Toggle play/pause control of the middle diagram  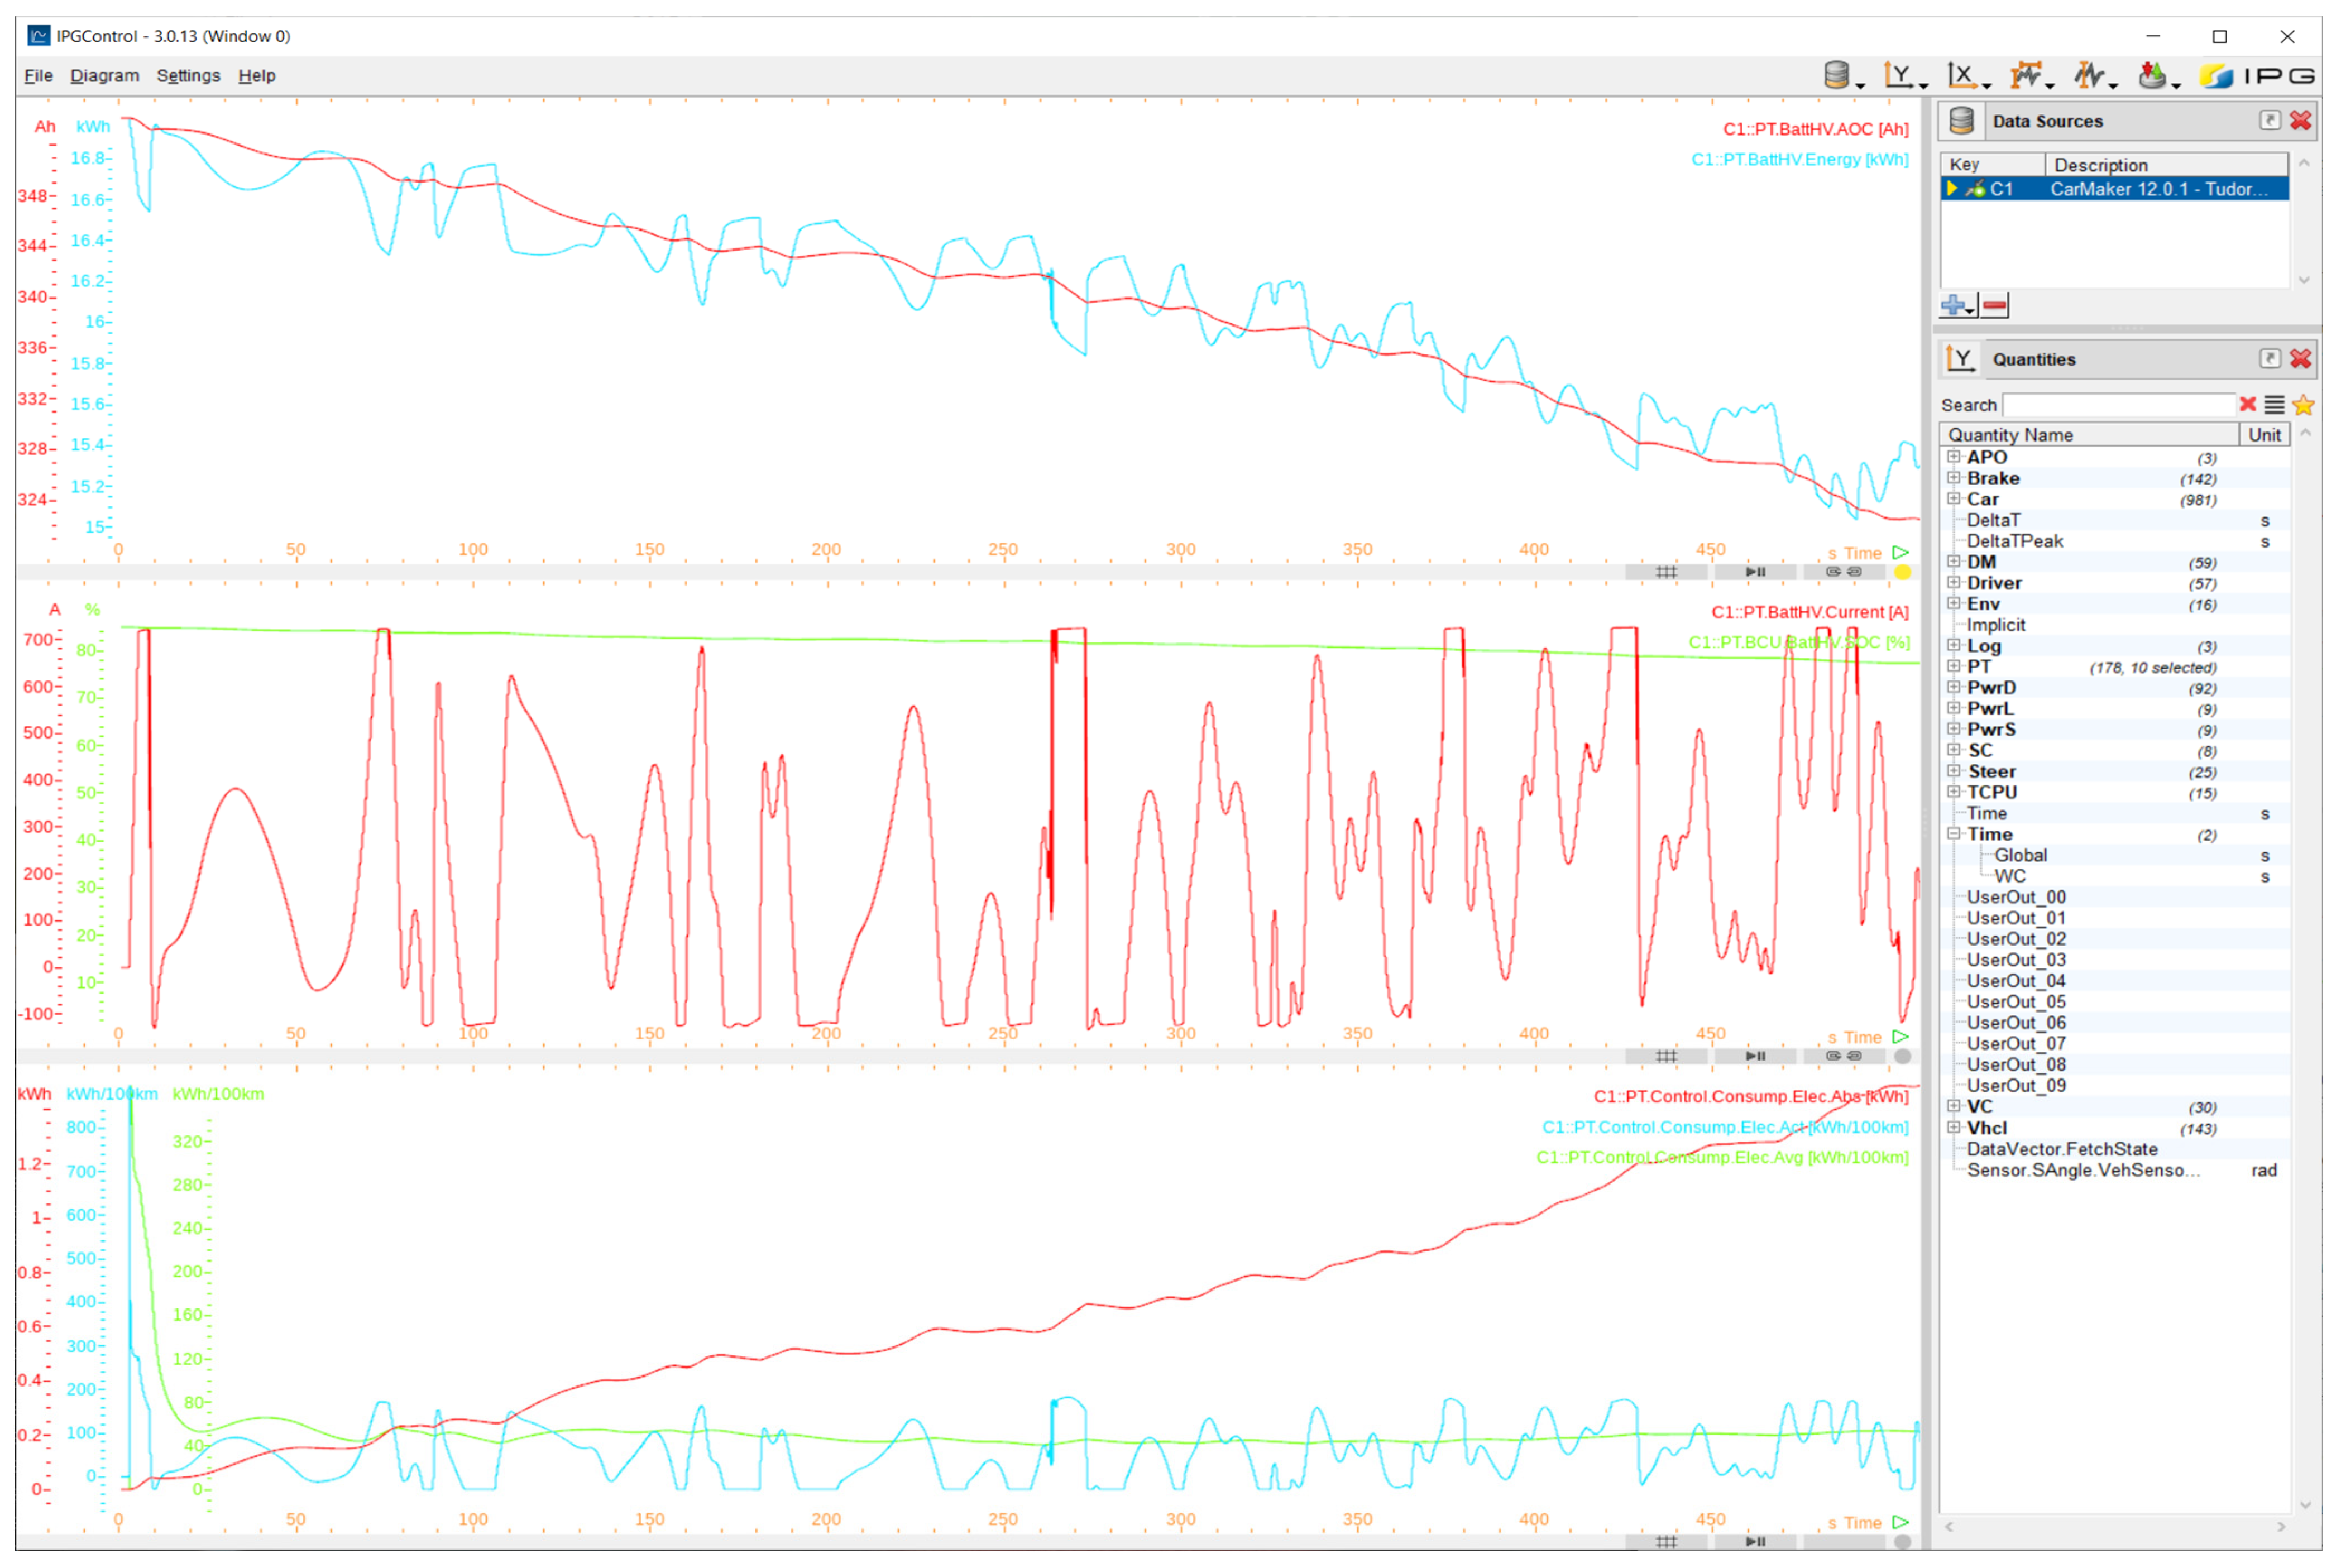coord(1755,1056)
